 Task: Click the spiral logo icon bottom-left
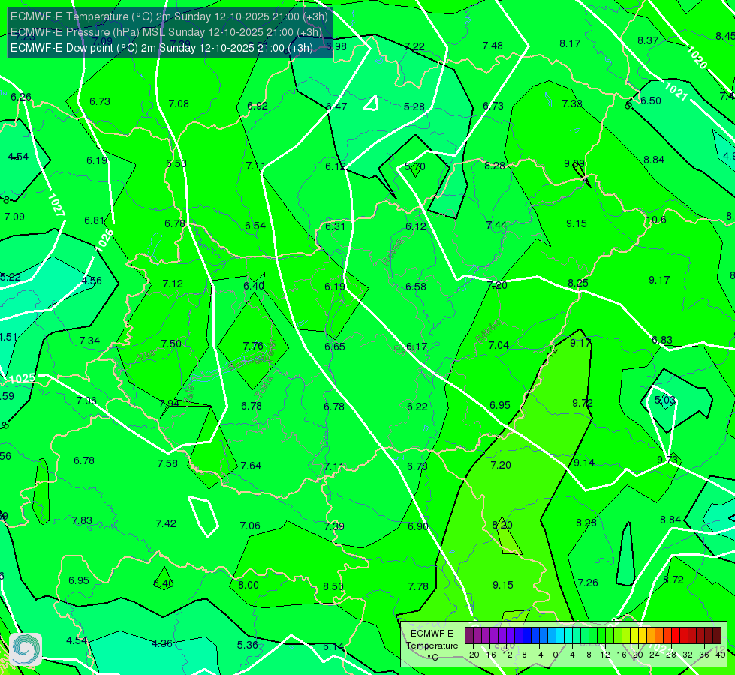click(x=26, y=649)
